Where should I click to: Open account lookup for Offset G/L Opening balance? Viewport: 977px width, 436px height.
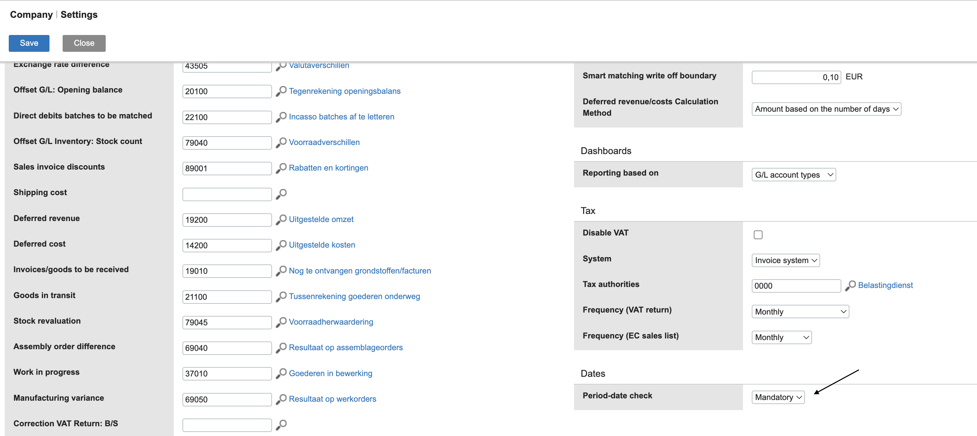point(281,92)
